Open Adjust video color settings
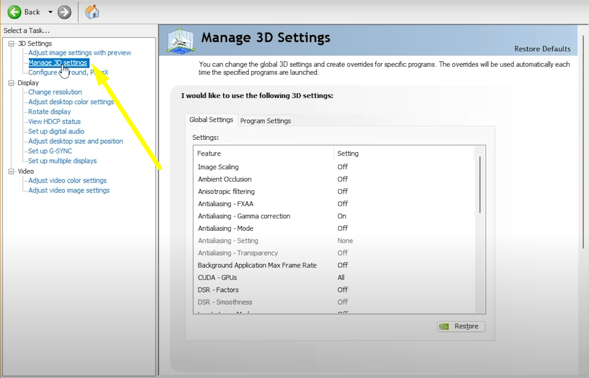 point(67,181)
